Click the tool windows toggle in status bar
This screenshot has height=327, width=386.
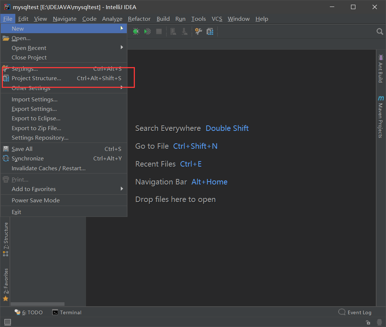tap(8, 322)
